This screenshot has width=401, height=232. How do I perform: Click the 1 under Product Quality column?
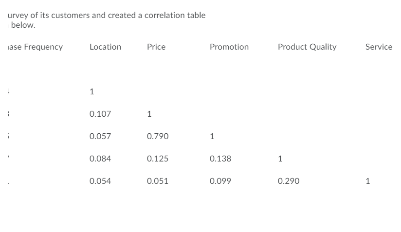[280, 159]
